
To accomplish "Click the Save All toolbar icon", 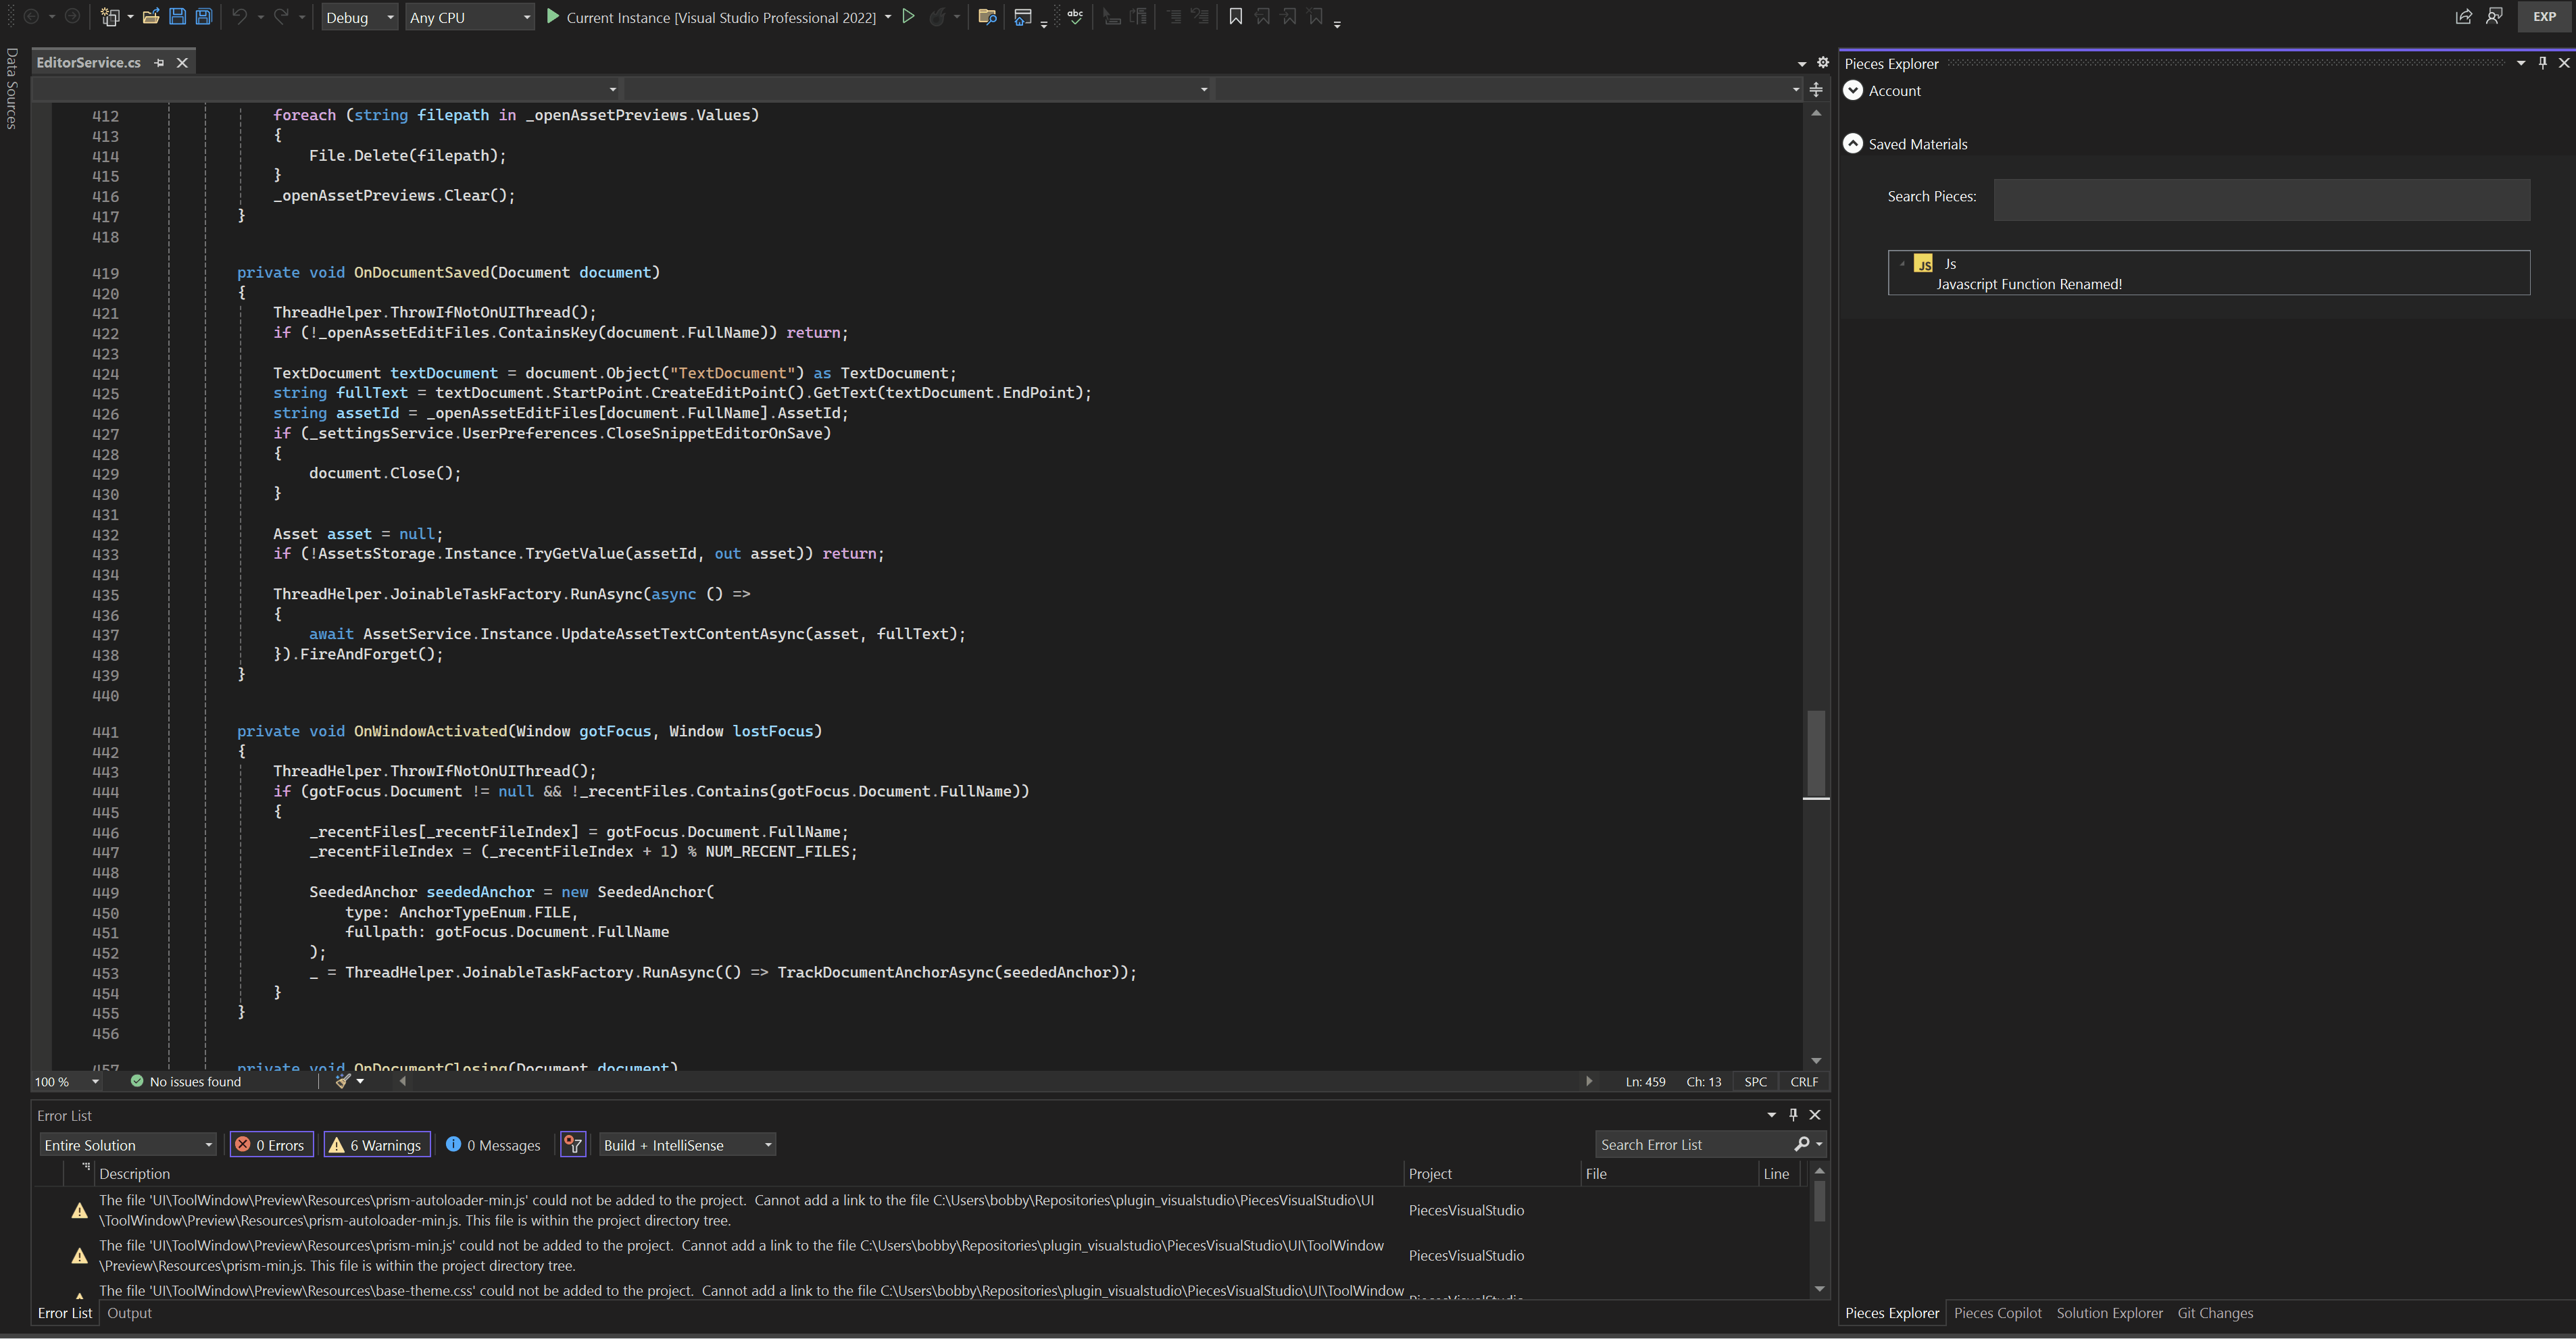I will click(203, 17).
